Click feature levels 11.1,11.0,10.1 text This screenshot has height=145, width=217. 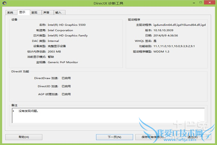tap(174, 46)
